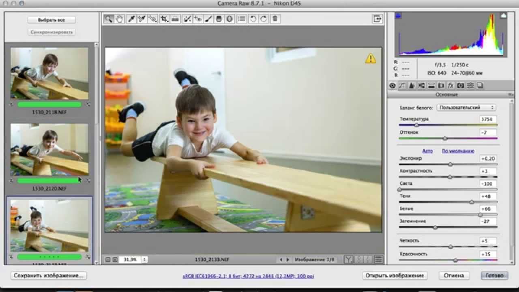This screenshot has width=519, height=292.
Task: Switch to the Split Toning panel tab
Action: click(x=431, y=86)
